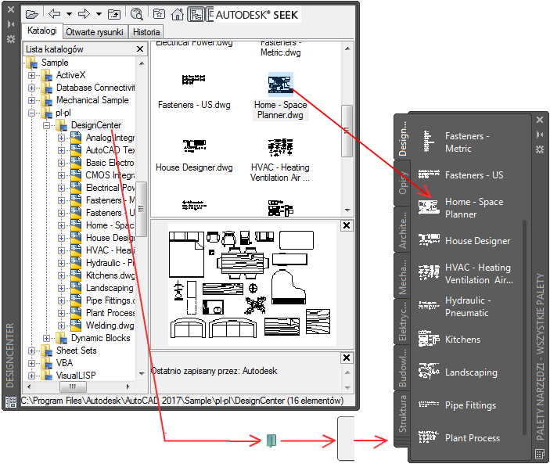Open the Back history dropdown arrow

pos(69,14)
